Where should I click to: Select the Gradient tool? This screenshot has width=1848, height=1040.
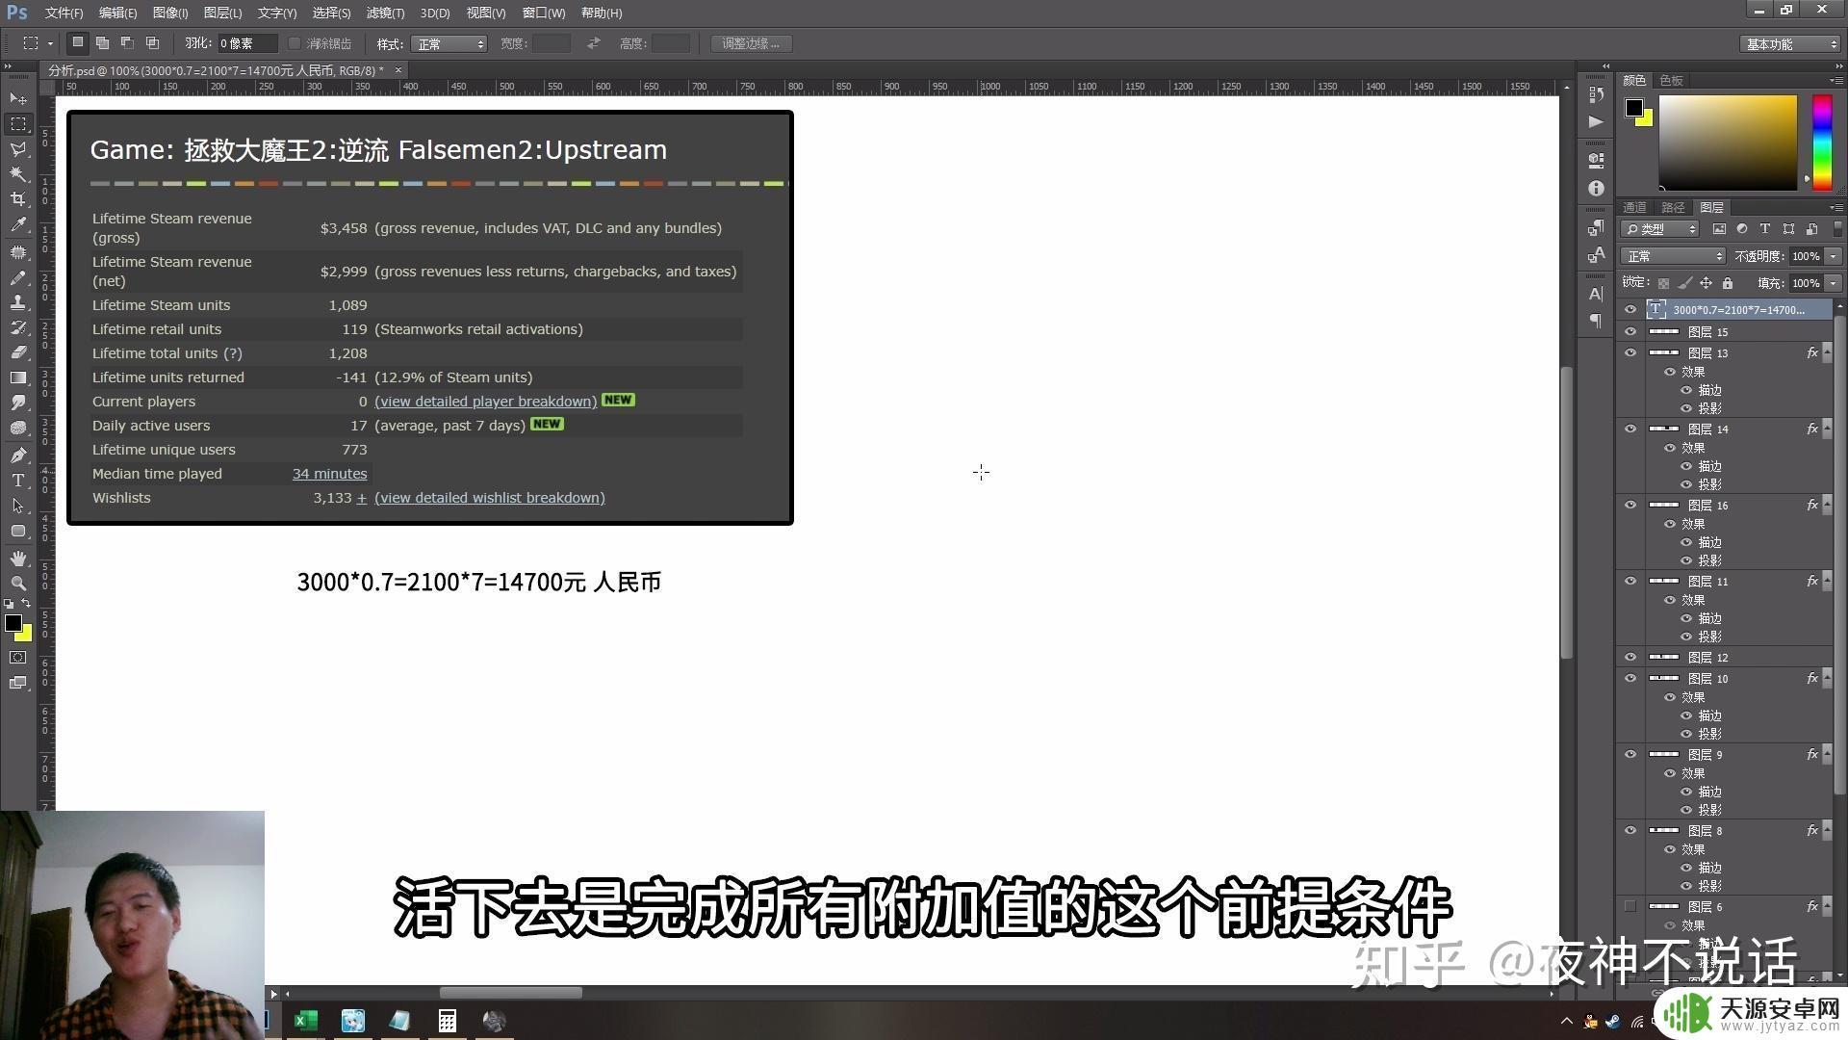tap(18, 377)
